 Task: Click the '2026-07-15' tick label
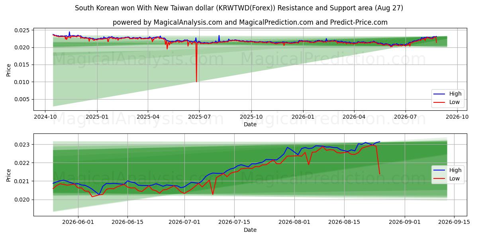pyautogui.click(x=234, y=222)
